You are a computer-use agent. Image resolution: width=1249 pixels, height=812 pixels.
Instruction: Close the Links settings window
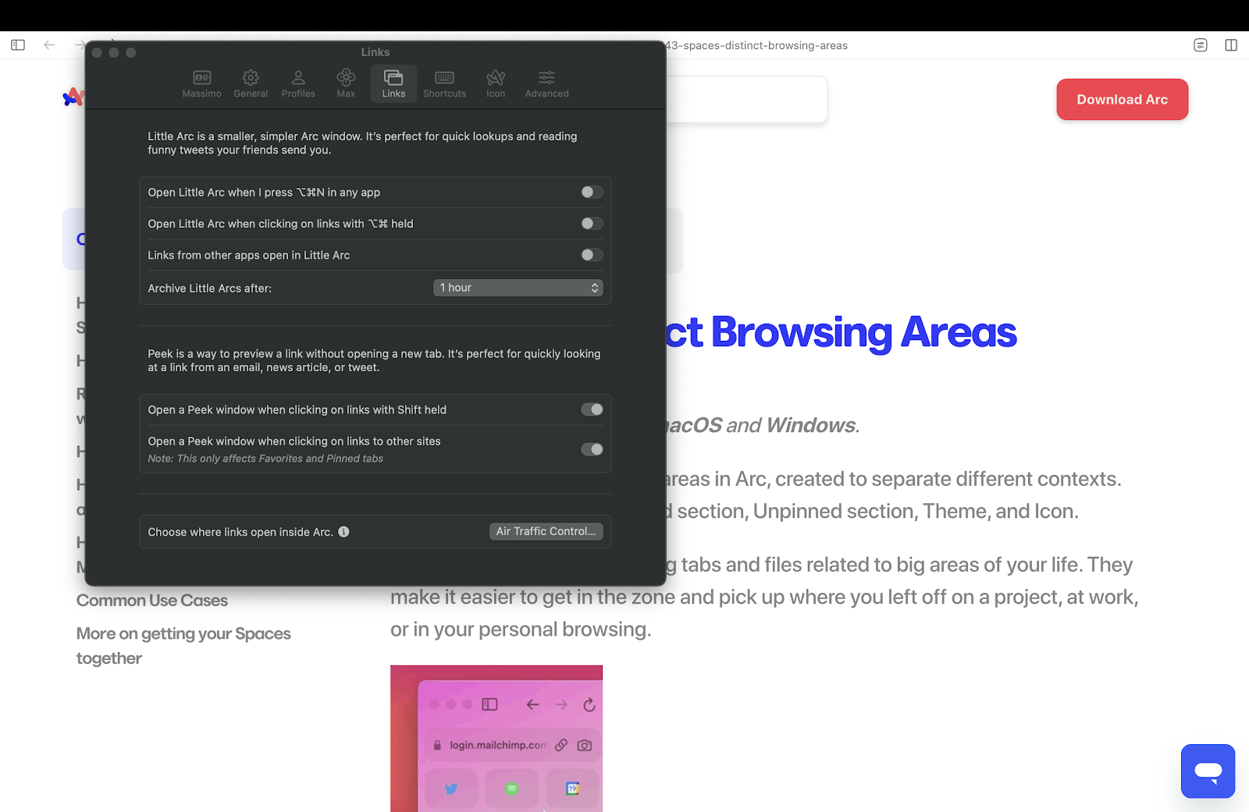[x=97, y=52]
